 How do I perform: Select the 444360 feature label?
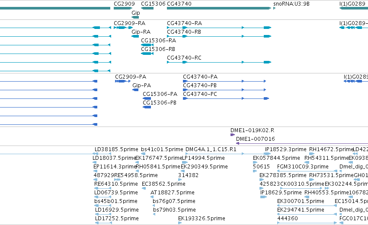pos(288,219)
